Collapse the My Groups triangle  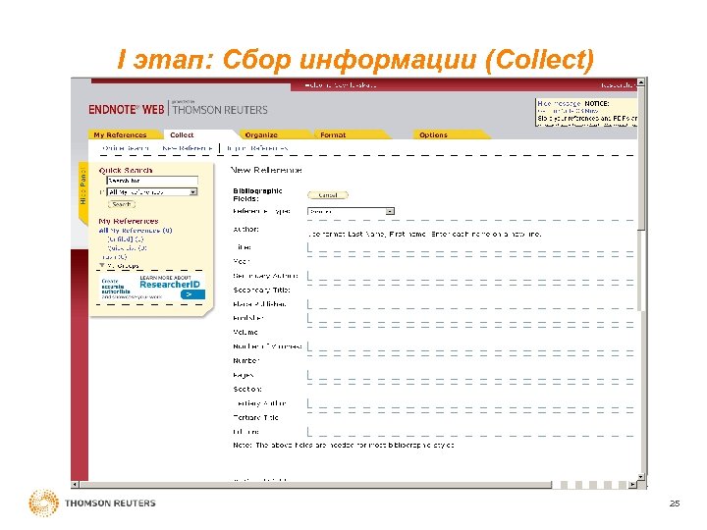(102, 265)
